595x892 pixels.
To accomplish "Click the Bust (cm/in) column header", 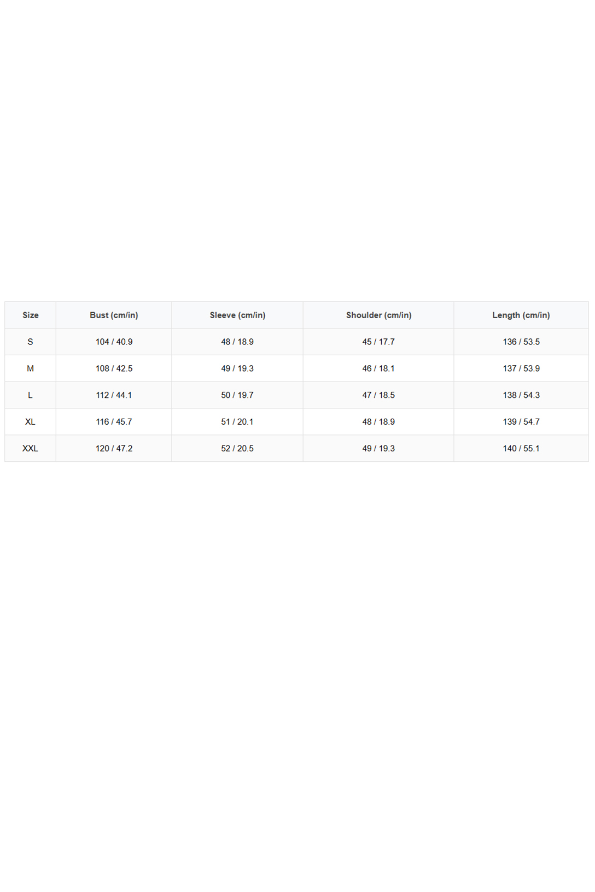I will pos(114,315).
